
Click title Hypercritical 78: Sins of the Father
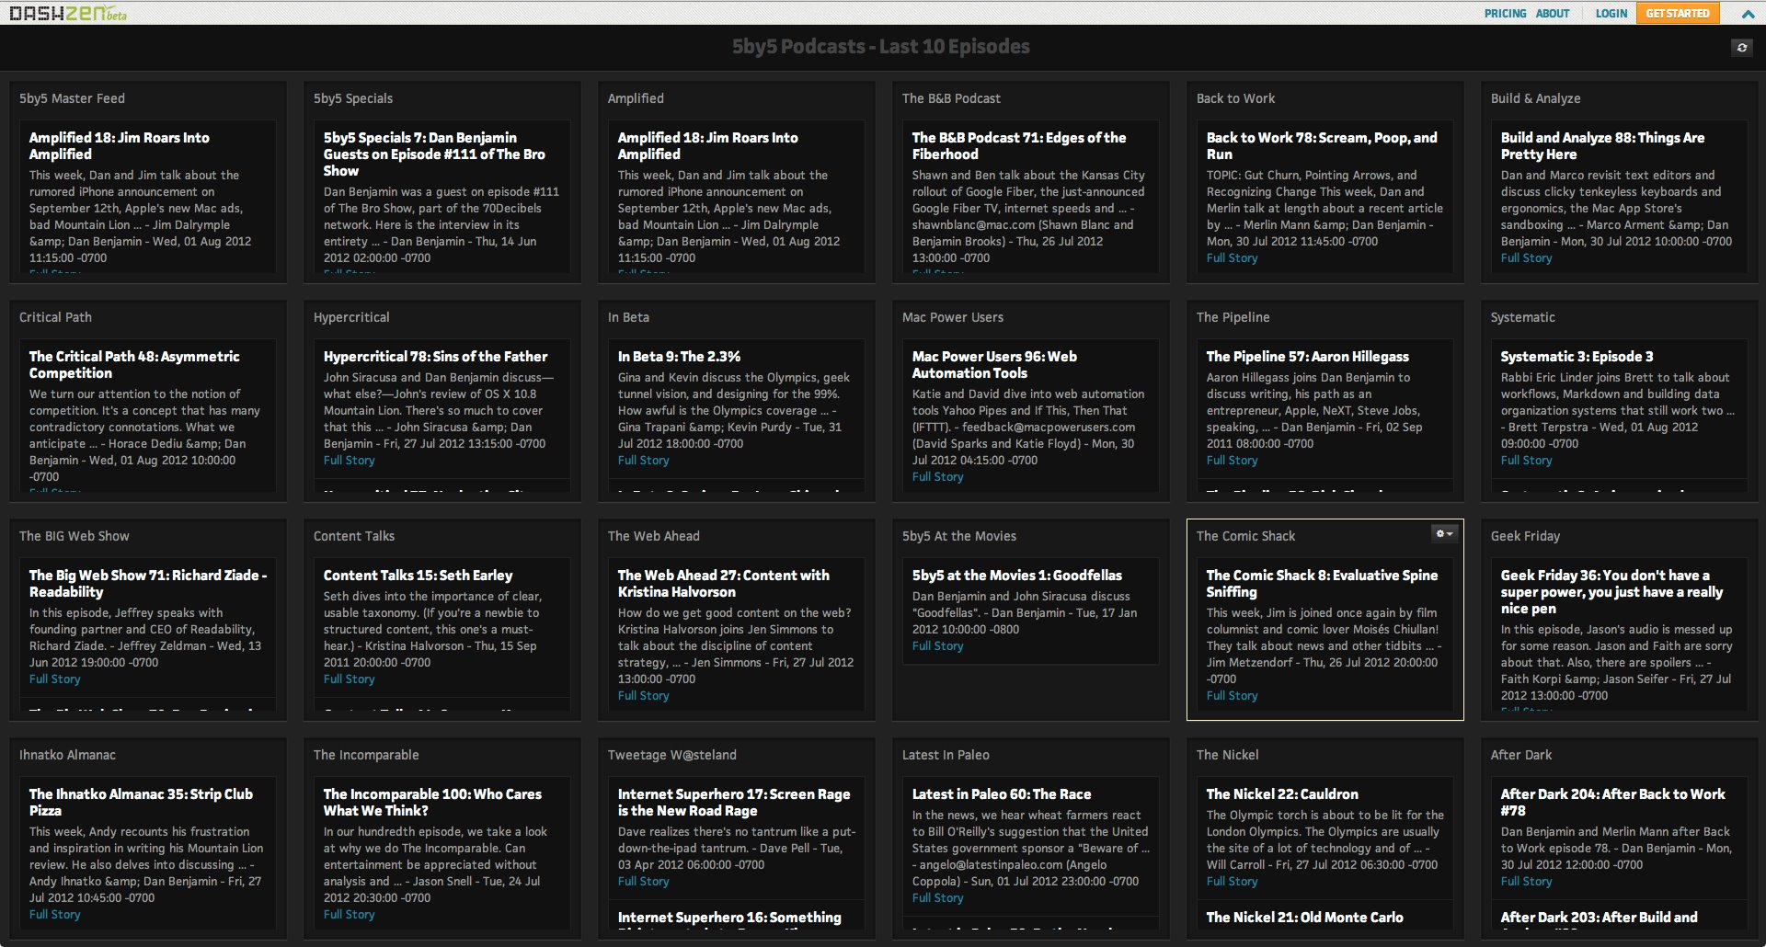click(x=435, y=357)
